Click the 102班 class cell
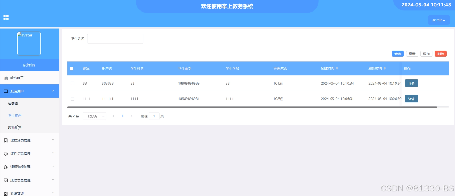 (278, 99)
